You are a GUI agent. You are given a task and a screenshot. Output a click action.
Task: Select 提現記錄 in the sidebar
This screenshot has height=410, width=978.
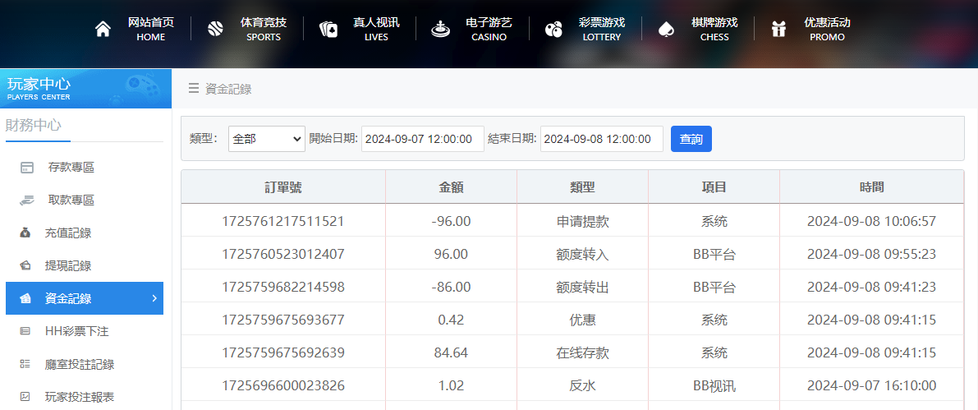click(68, 266)
